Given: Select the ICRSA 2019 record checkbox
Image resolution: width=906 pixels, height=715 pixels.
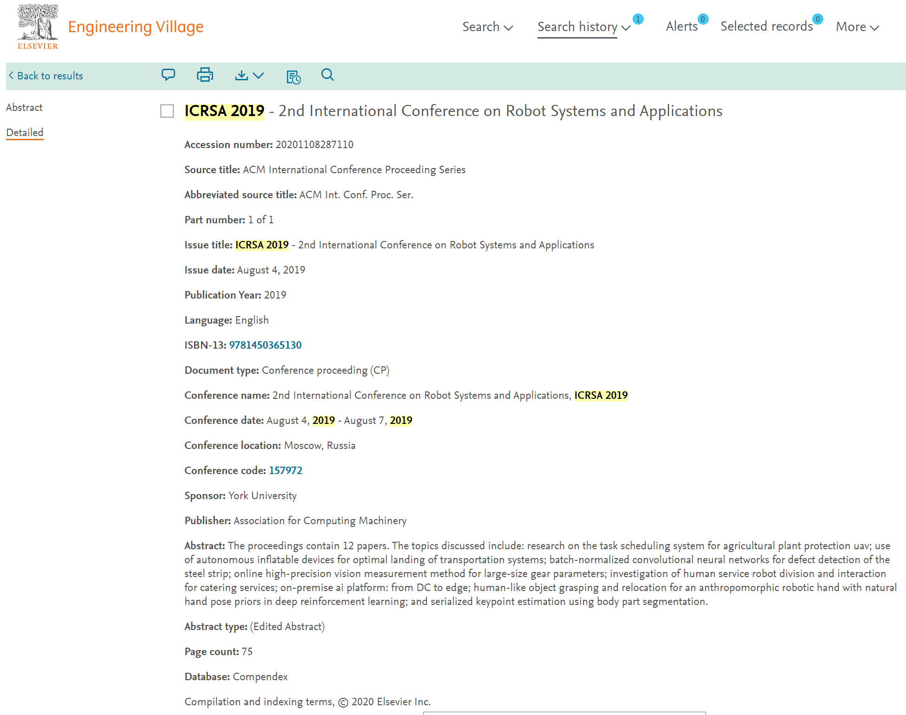Looking at the screenshot, I should tap(167, 111).
